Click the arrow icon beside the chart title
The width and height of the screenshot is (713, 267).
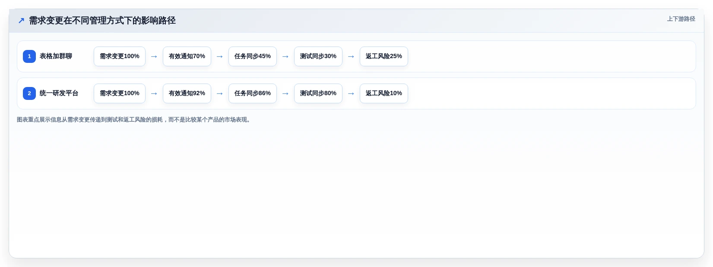click(x=21, y=21)
